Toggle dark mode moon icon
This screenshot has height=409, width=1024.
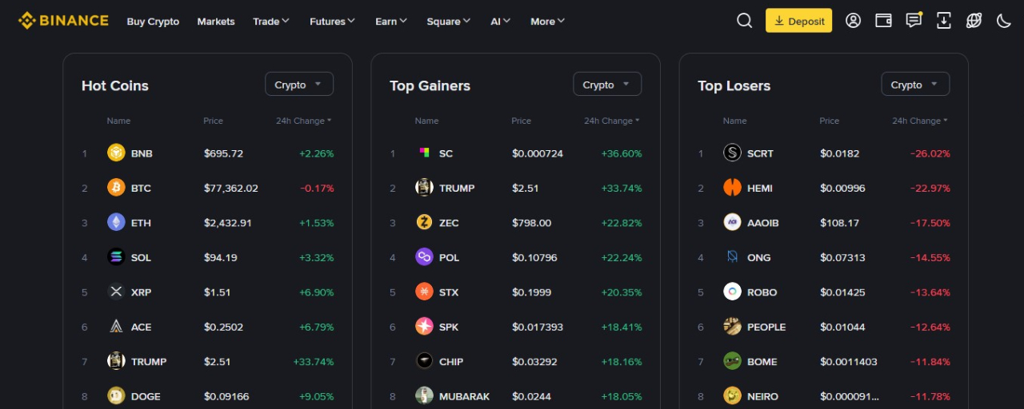pos(1004,21)
